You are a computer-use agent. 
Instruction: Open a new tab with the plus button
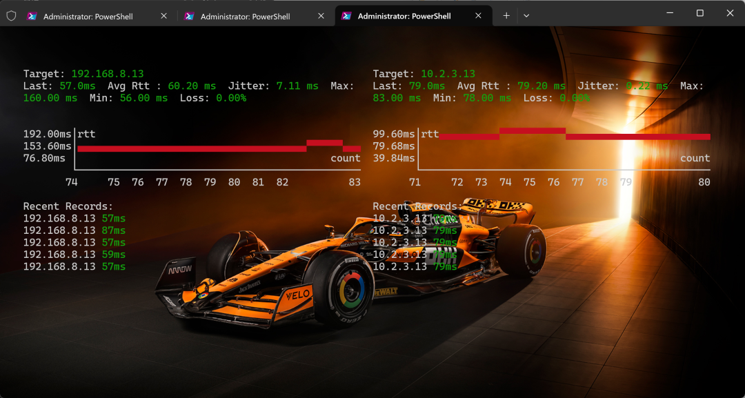pos(506,16)
